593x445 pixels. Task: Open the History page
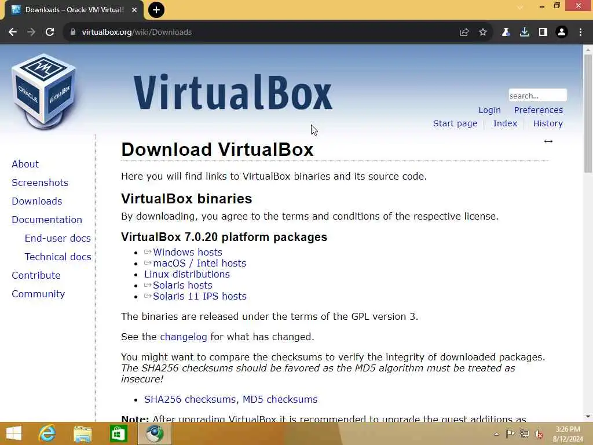coord(548,124)
